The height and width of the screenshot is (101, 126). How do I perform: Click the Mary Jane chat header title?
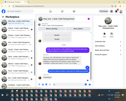(56, 19)
